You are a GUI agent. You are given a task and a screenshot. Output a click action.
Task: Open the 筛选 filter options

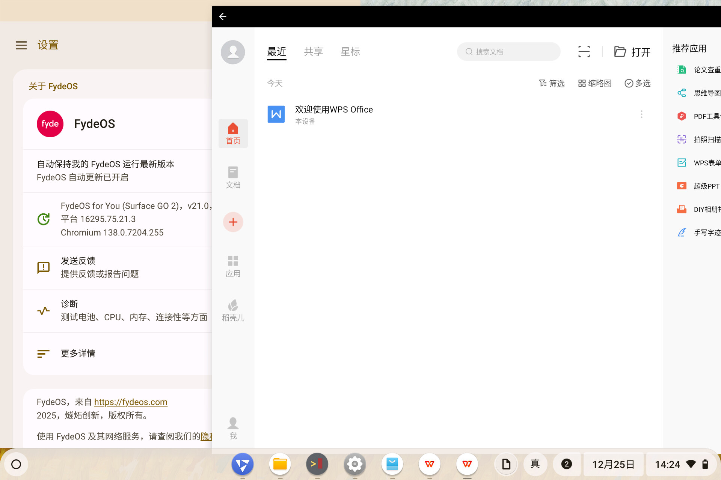552,83
